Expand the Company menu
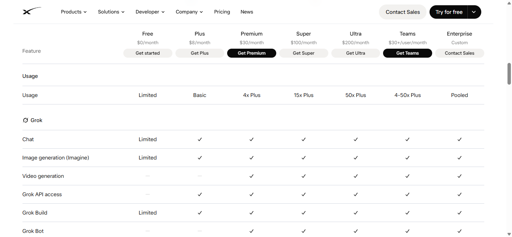 [189, 12]
